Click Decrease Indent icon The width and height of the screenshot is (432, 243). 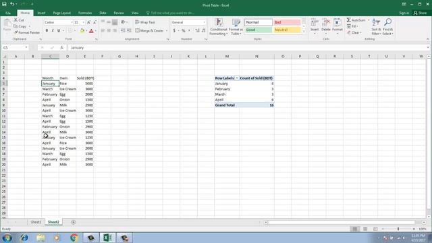[123, 30]
